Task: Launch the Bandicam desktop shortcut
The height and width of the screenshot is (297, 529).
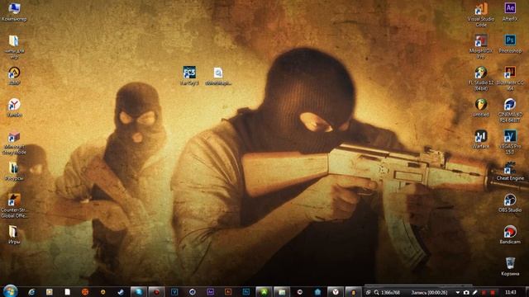Action: click(510, 234)
